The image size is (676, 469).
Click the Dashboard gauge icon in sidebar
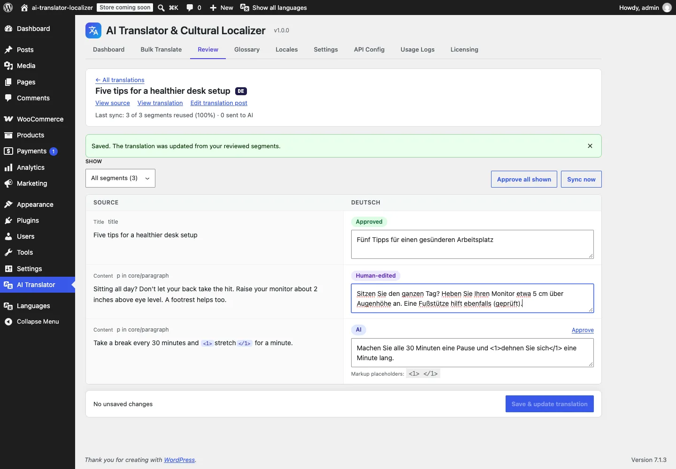[x=8, y=29]
